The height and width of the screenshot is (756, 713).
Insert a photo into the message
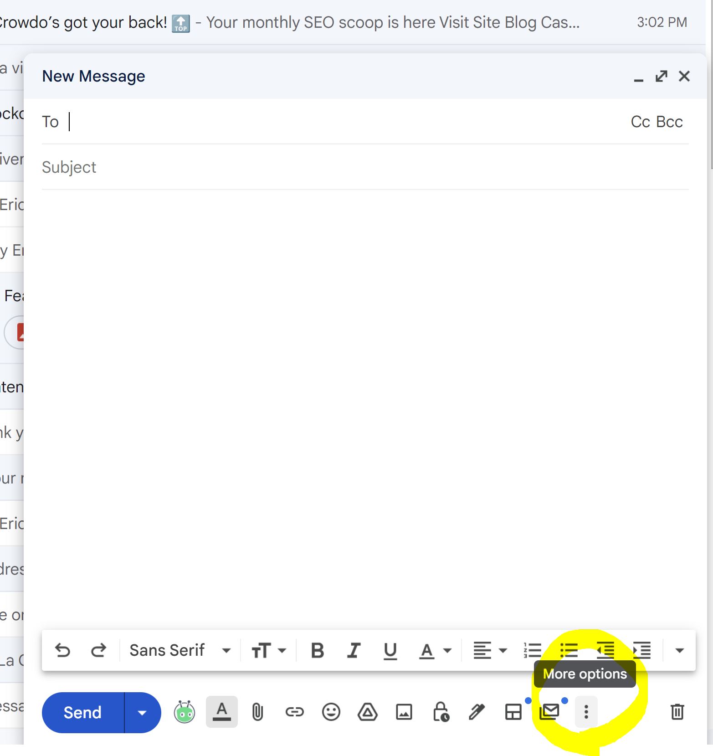coord(404,712)
